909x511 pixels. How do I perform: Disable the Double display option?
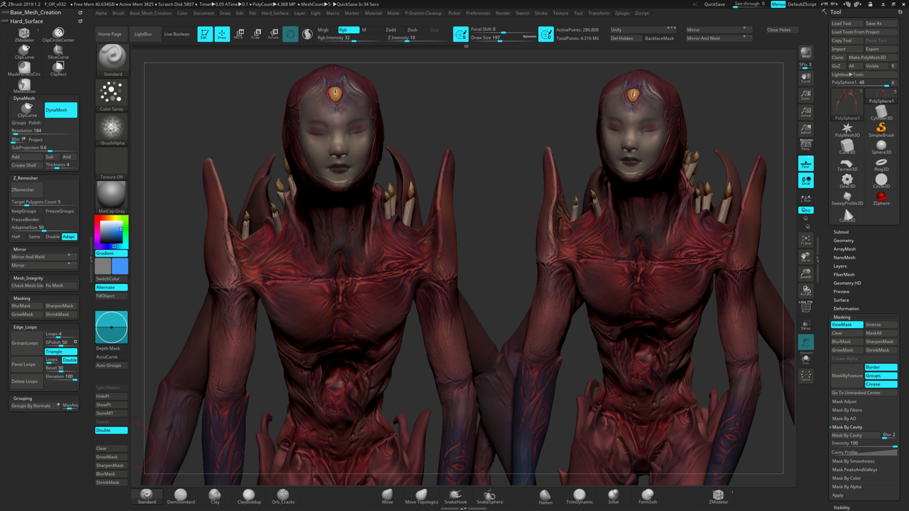click(112, 430)
